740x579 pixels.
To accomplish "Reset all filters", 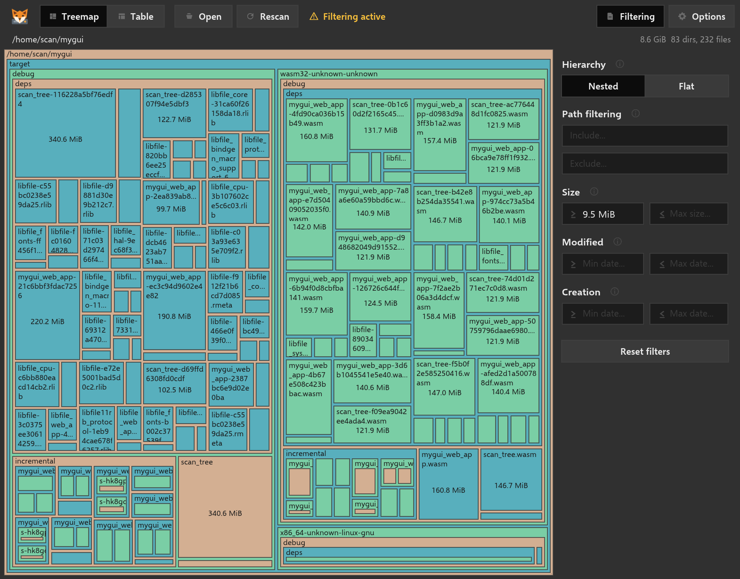I will point(645,351).
